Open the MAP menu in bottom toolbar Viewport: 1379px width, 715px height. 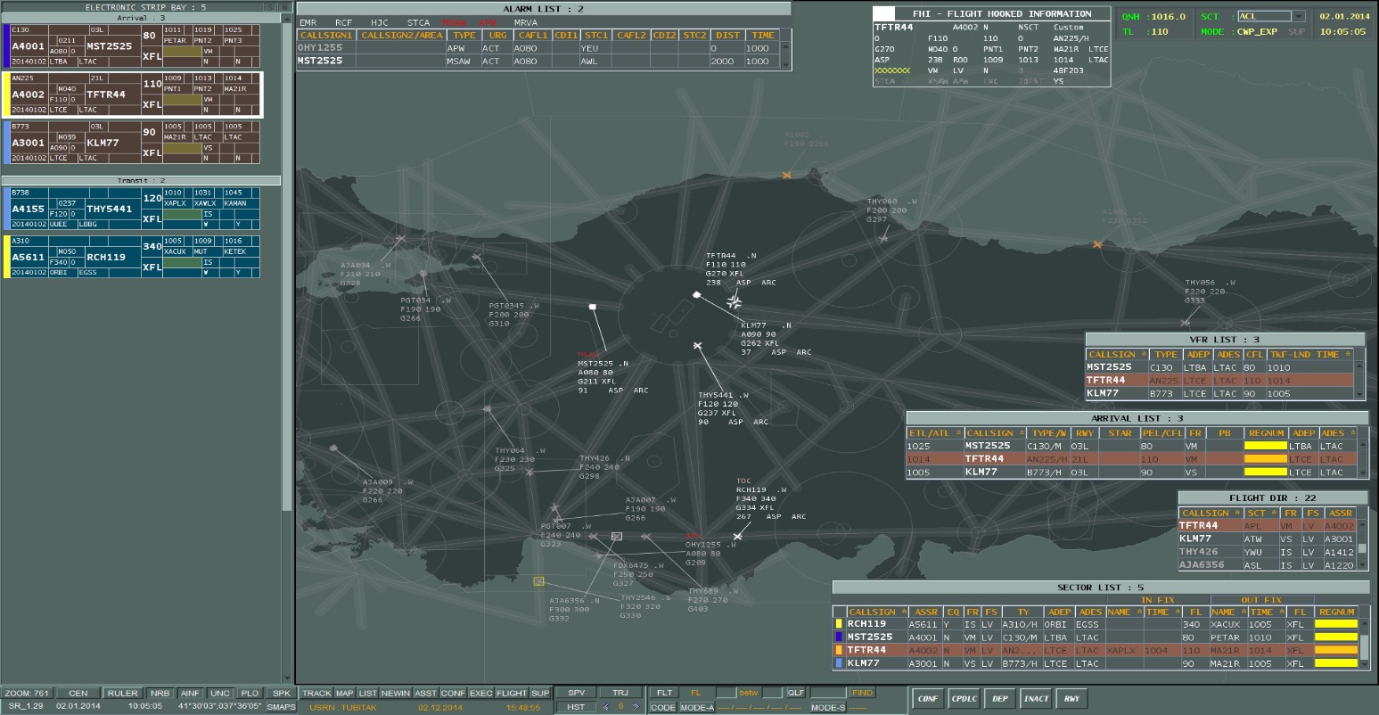tap(345, 693)
